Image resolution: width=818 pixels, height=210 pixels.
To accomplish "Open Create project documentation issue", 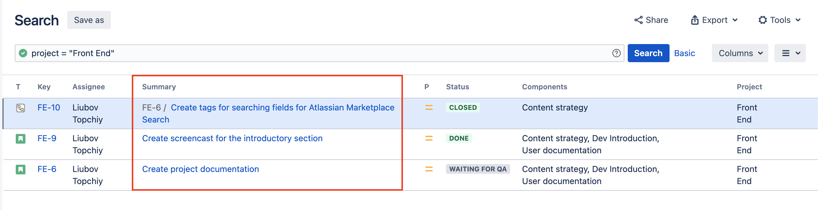I will click(x=200, y=169).
